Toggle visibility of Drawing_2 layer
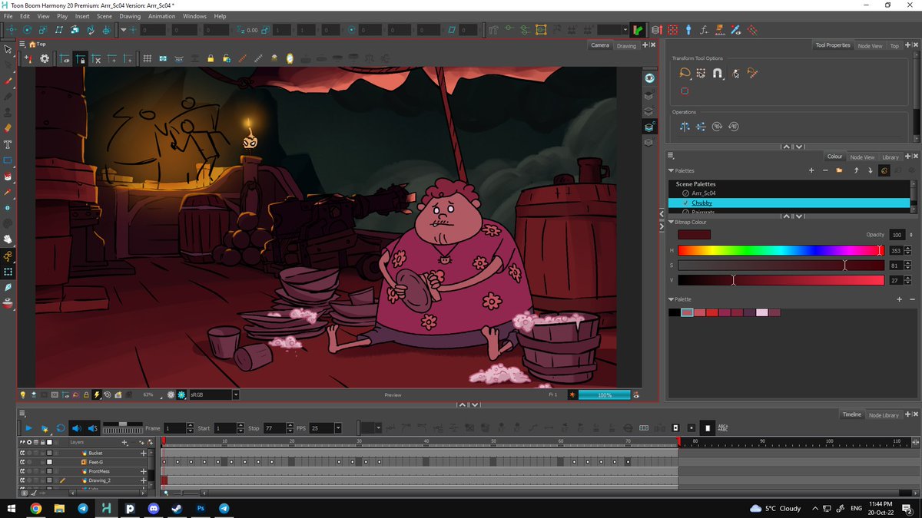 pos(22,481)
